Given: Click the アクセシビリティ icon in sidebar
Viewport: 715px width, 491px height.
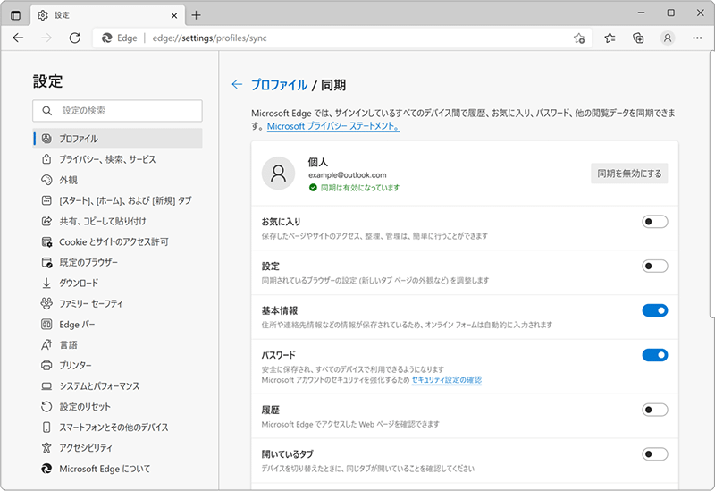Looking at the screenshot, I should point(46,448).
